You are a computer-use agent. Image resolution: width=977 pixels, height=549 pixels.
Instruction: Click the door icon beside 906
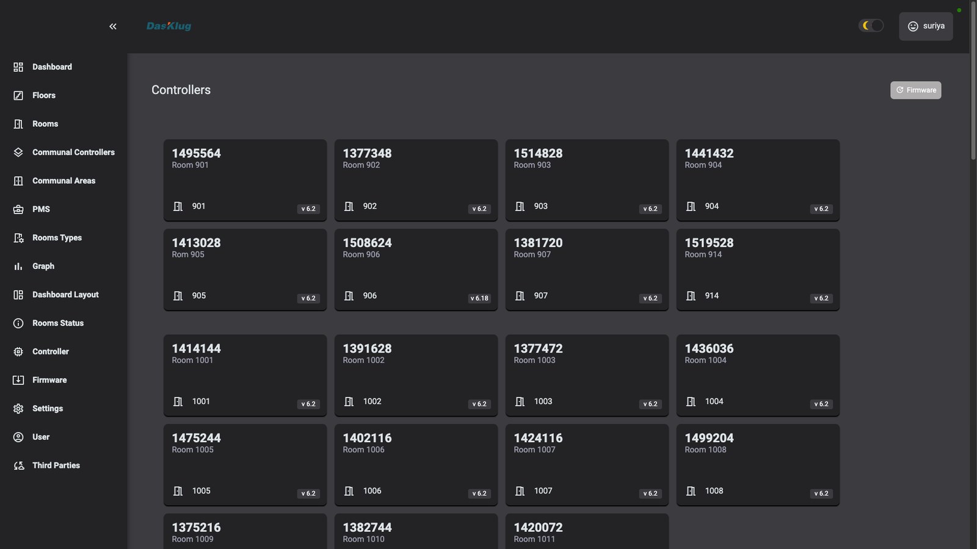click(349, 296)
